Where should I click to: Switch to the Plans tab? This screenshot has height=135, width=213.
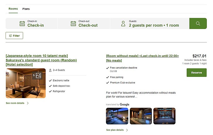coord(26,9)
